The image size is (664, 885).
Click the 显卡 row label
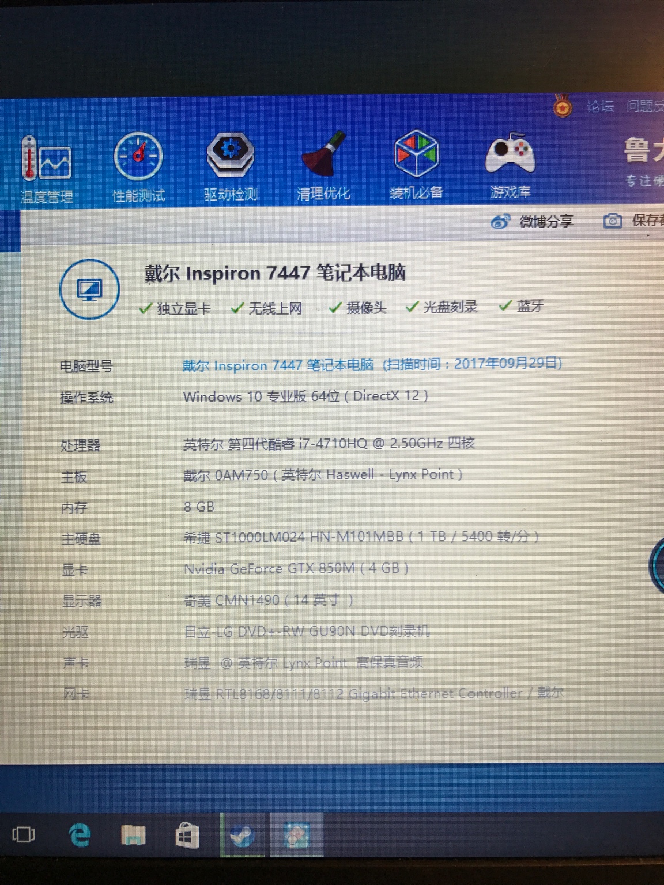[x=75, y=570]
